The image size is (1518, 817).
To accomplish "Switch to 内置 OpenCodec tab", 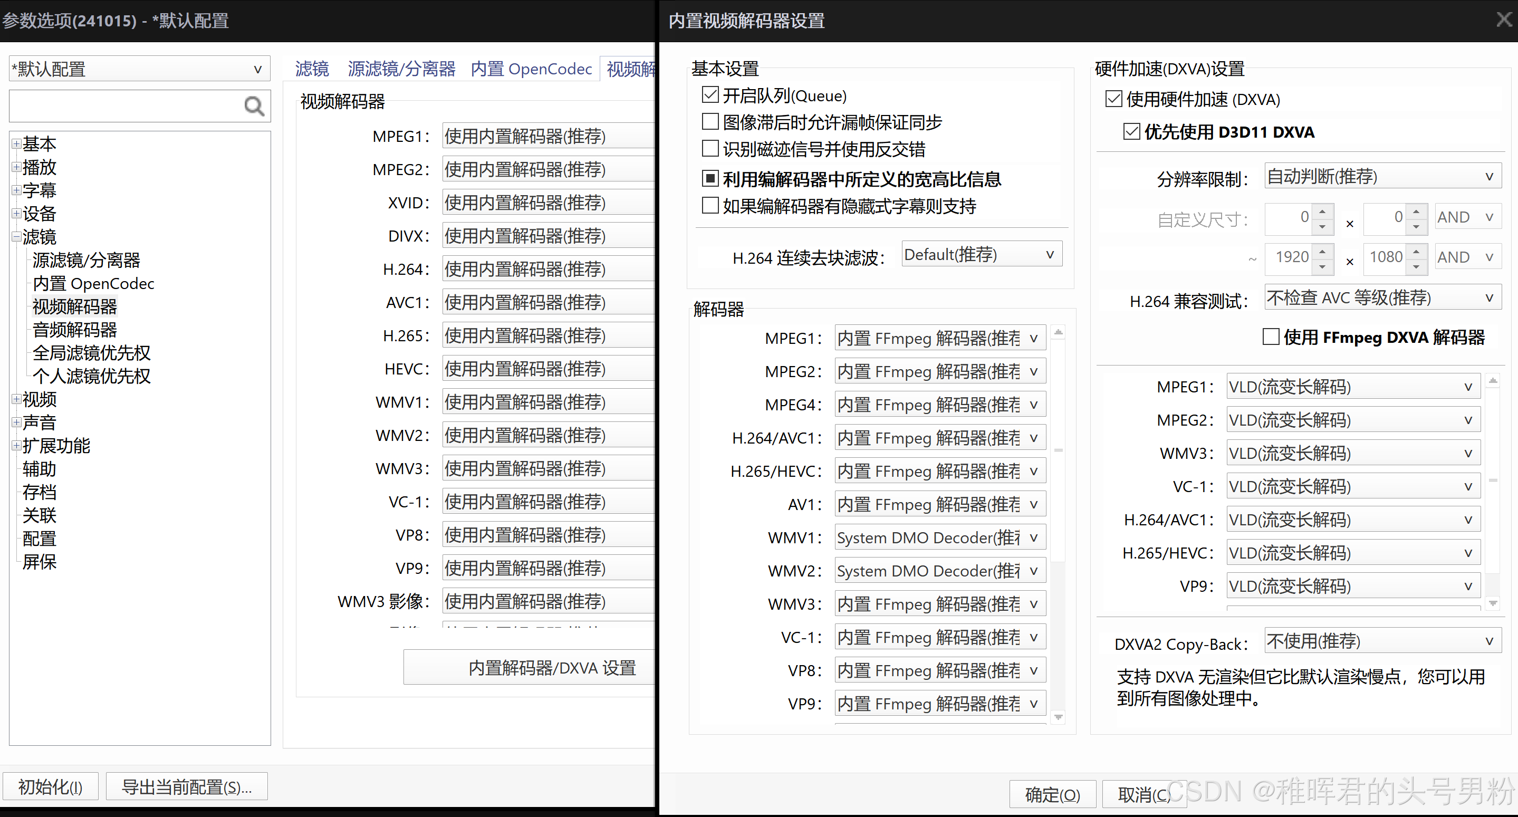I will click(531, 69).
